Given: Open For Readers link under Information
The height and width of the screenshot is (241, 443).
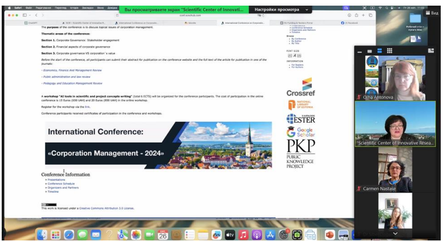Looking at the screenshot, I should click(297, 65).
